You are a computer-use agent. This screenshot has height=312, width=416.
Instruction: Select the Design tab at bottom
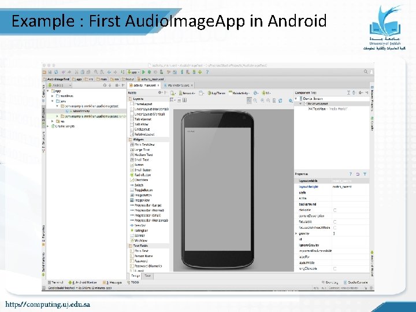135,276
